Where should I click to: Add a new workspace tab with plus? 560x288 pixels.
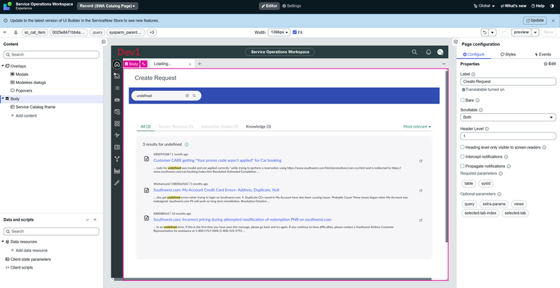pyautogui.click(x=199, y=64)
